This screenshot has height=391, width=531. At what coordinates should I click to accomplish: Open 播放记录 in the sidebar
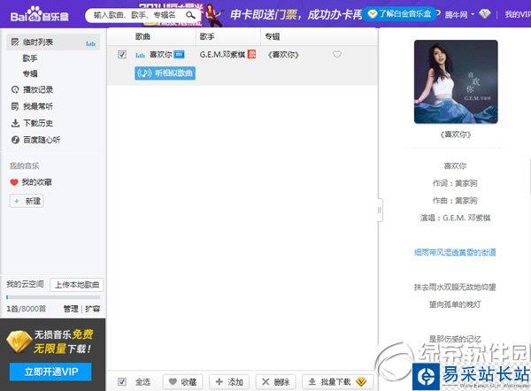point(37,90)
